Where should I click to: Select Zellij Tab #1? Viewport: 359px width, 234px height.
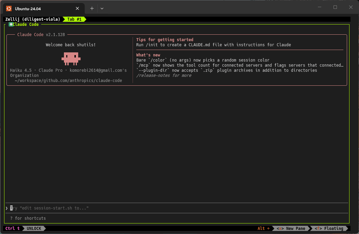(74, 19)
